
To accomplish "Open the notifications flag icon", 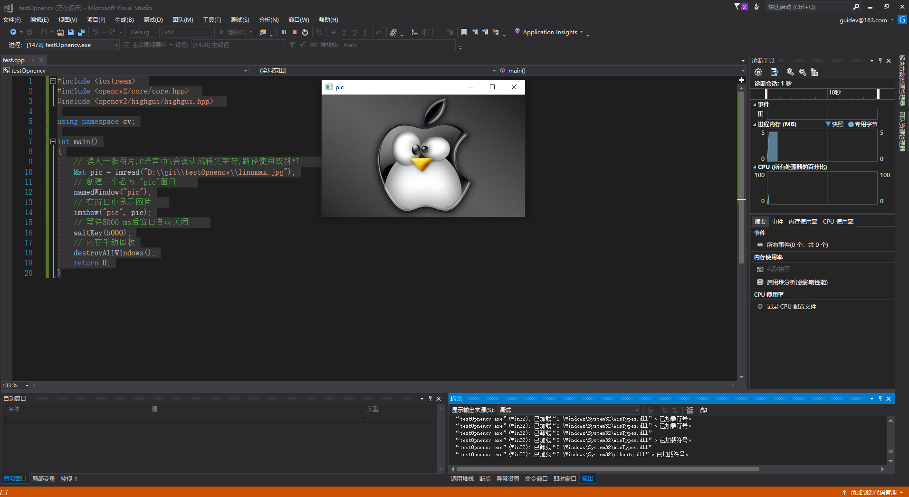I will click(x=740, y=7).
